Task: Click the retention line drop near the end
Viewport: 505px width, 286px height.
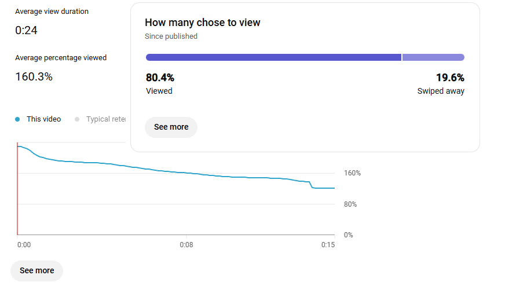Action: point(311,185)
